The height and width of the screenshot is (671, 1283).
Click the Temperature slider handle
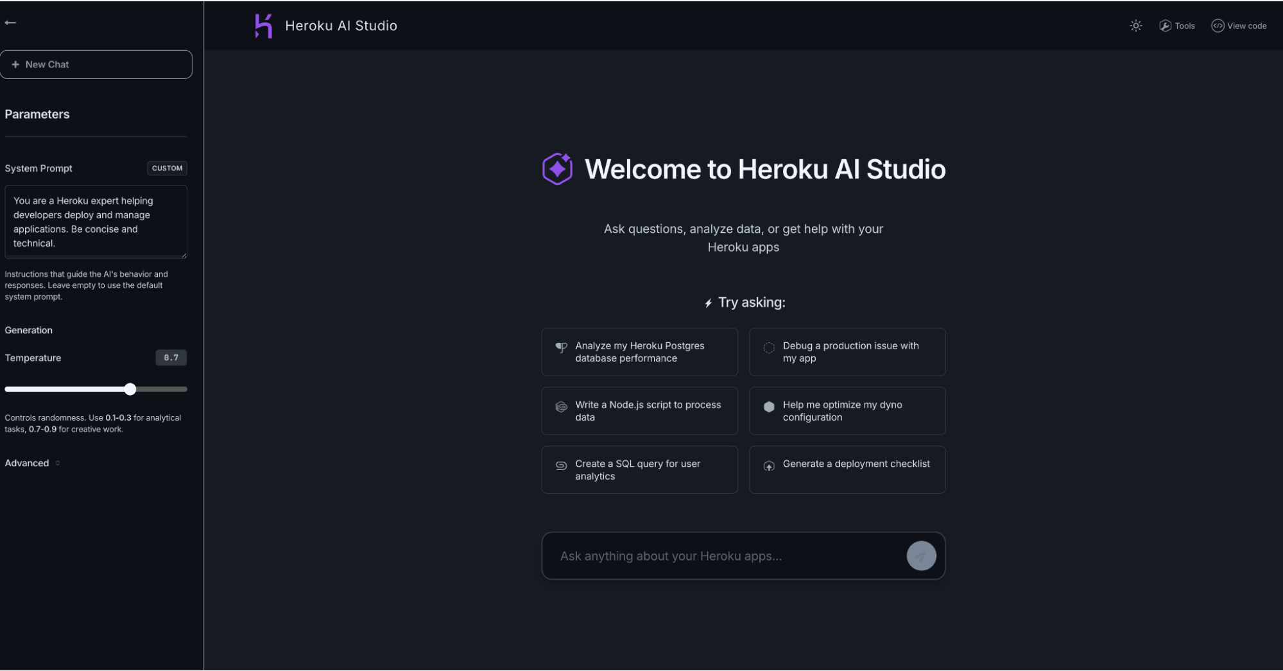131,389
